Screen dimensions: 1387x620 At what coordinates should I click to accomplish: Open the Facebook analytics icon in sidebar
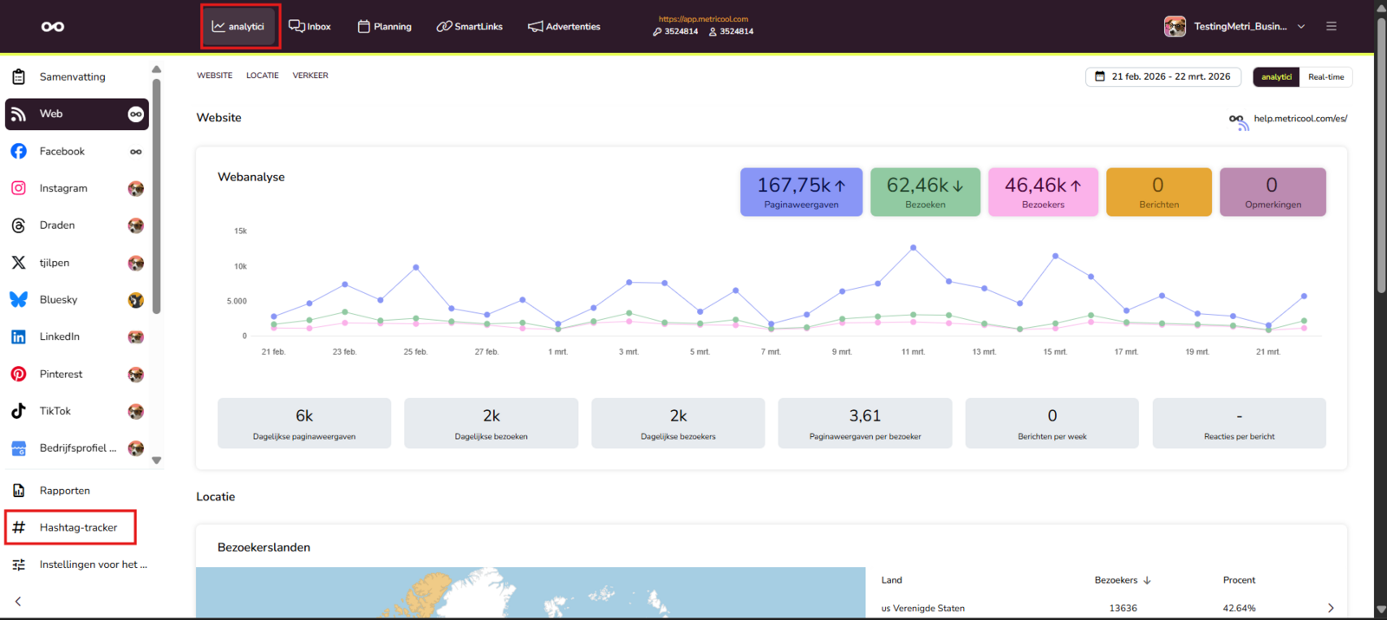(18, 151)
